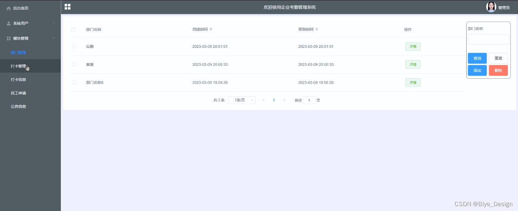The image size is (518, 211).
Task: Click the 共 3 条 total count text
Action: [219, 100]
